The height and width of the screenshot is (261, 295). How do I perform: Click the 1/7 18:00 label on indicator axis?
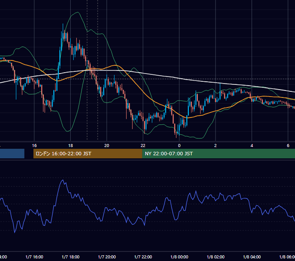click(x=71, y=257)
